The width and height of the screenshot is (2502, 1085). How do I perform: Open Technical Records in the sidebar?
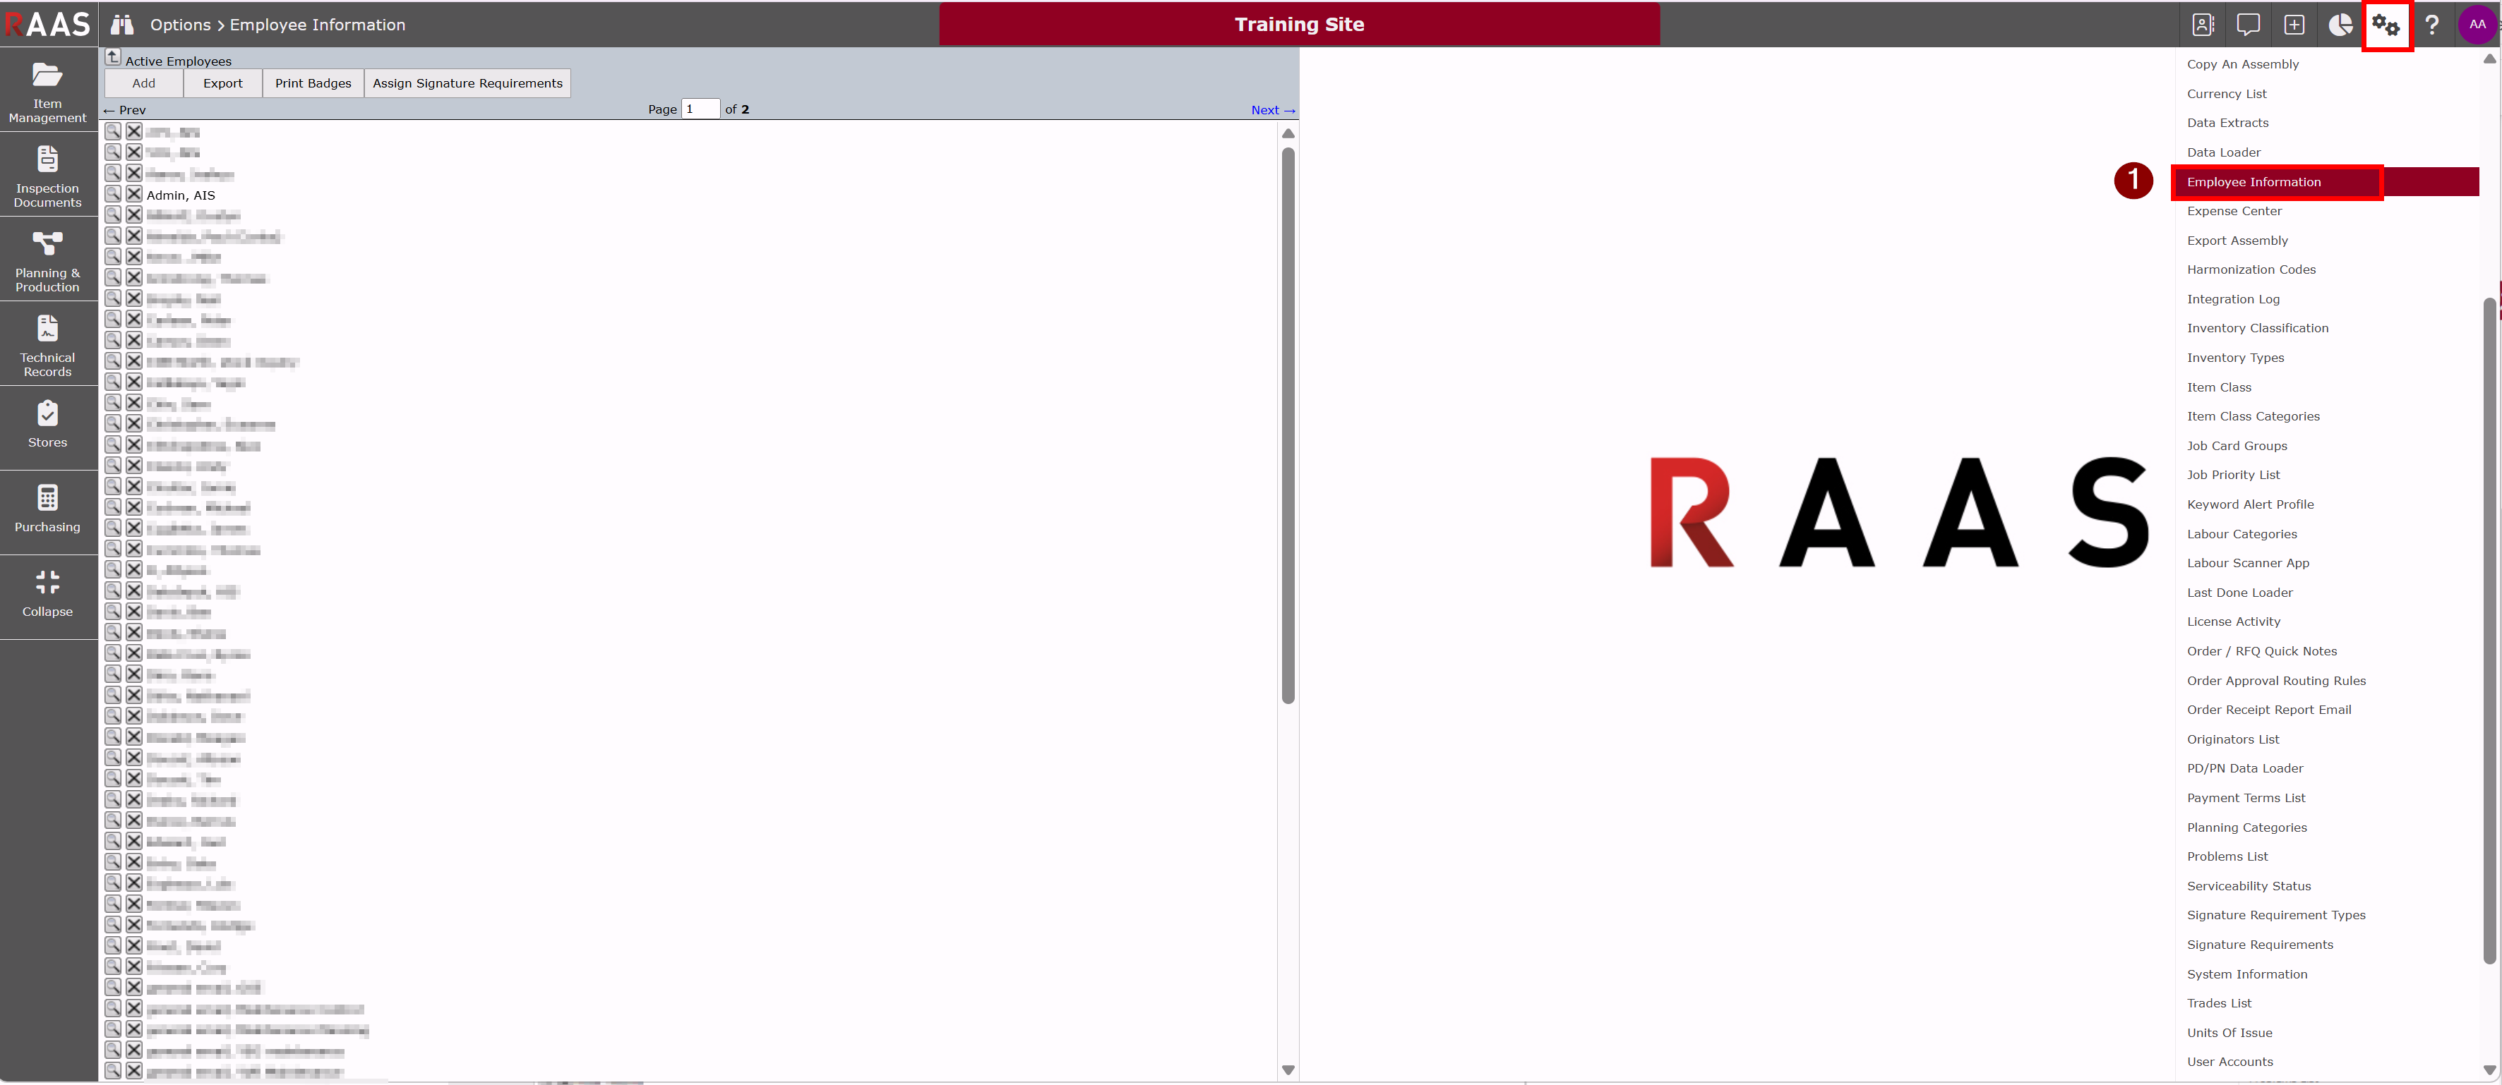[x=47, y=344]
